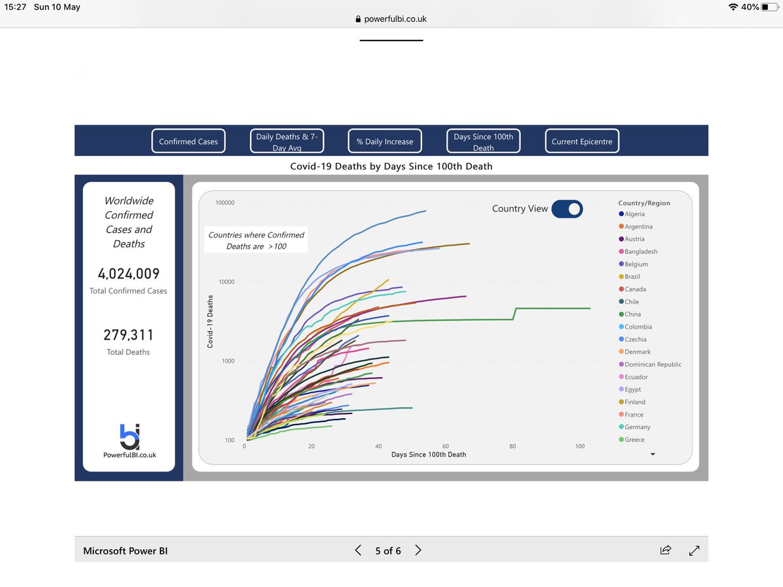Screen dimensions: 783x587
Task: Click the 4,024,009 total cases figure
Action: point(129,274)
